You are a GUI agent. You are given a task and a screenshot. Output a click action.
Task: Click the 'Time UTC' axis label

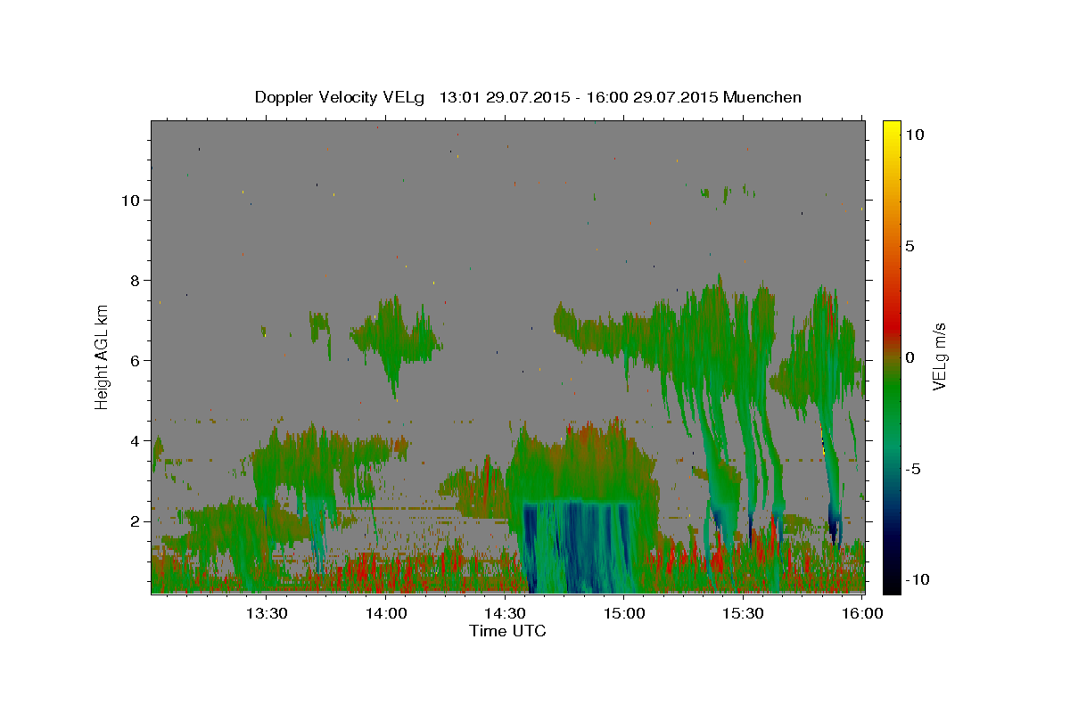click(507, 631)
